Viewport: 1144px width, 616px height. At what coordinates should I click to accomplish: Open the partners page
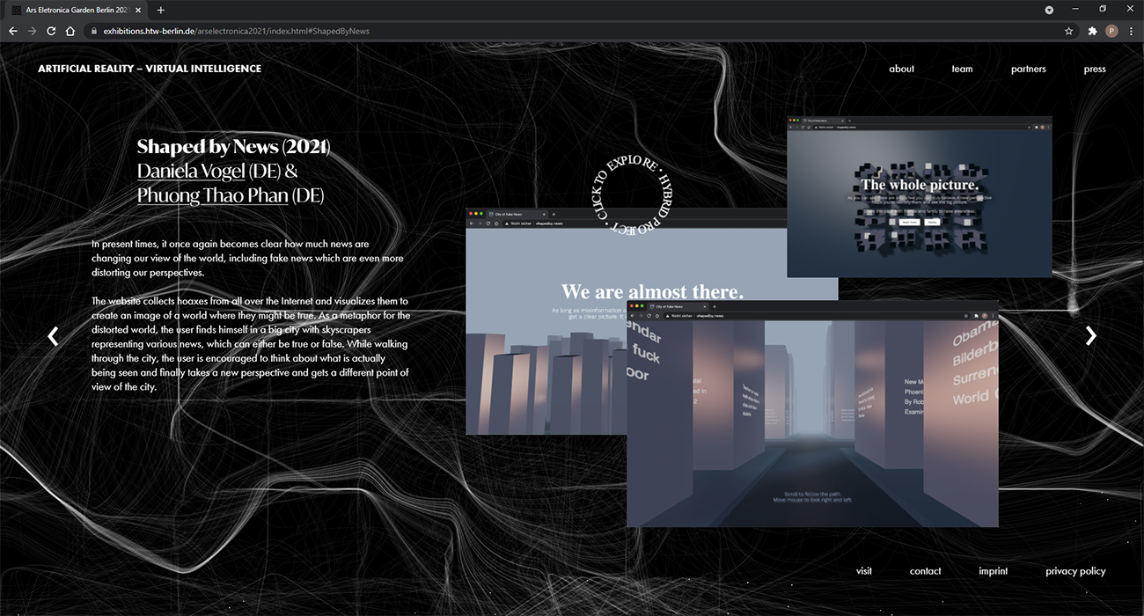[x=1029, y=69]
